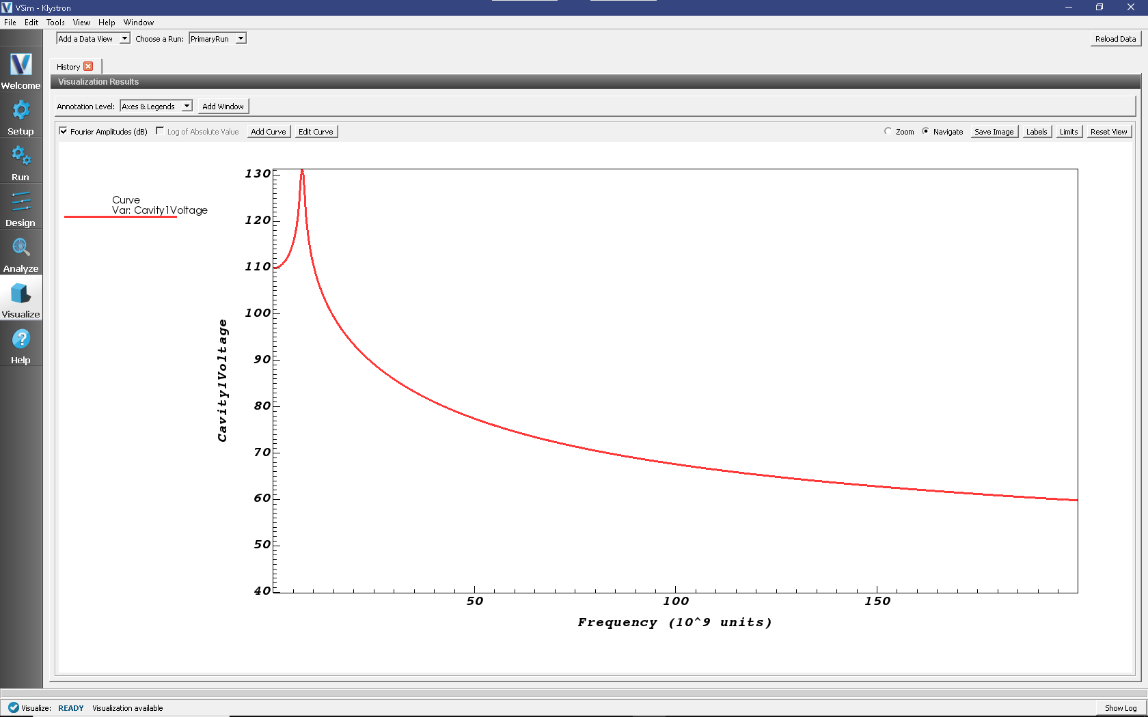Viewport: 1148px width, 717px height.
Task: Click the resonance peak of the red curve
Action: pos(302,172)
